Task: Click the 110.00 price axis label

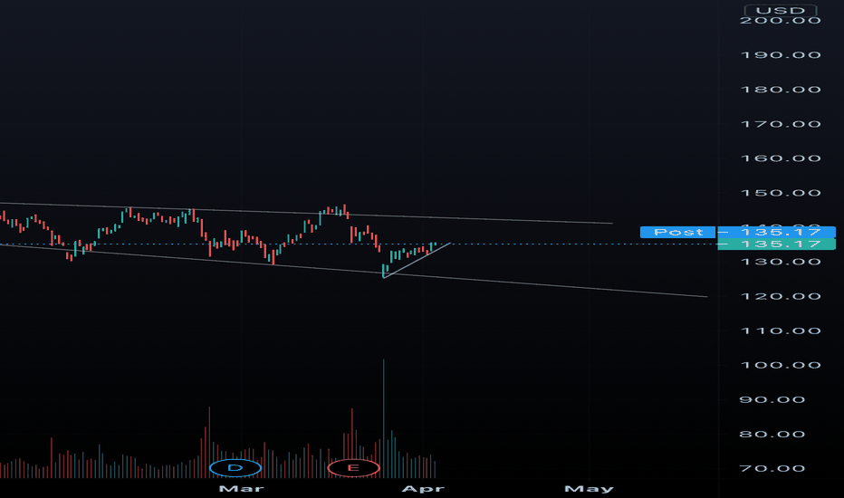Action: (781, 330)
